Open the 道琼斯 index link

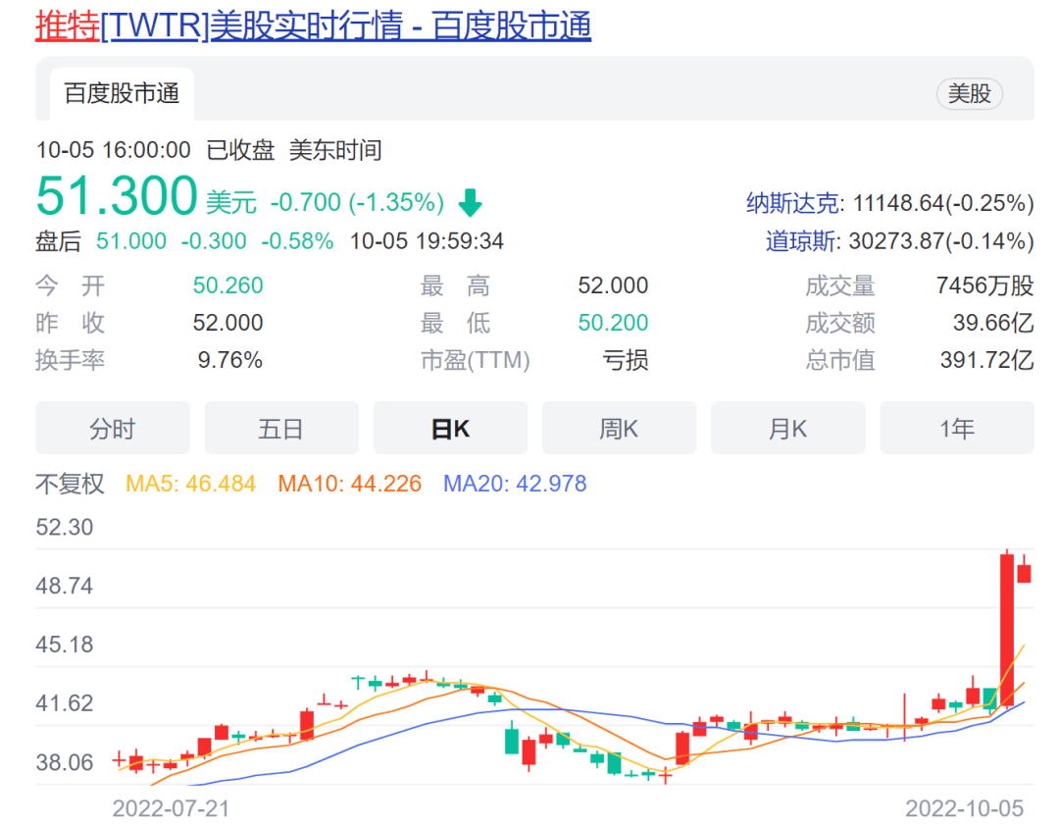[801, 241]
